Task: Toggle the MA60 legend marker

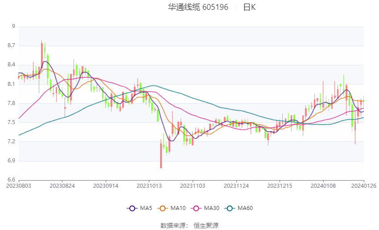Action: (230, 208)
